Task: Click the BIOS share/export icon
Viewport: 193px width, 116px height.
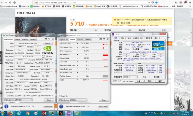Action: pos(43,56)
